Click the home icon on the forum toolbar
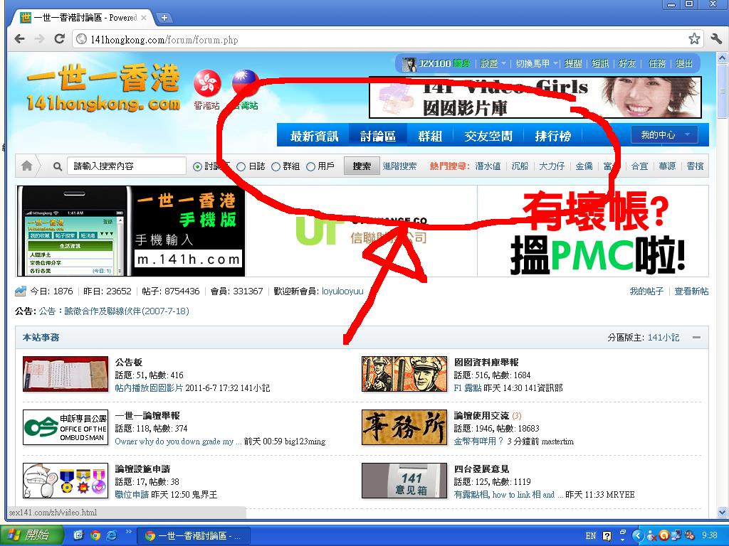The height and width of the screenshot is (546, 729). click(28, 166)
